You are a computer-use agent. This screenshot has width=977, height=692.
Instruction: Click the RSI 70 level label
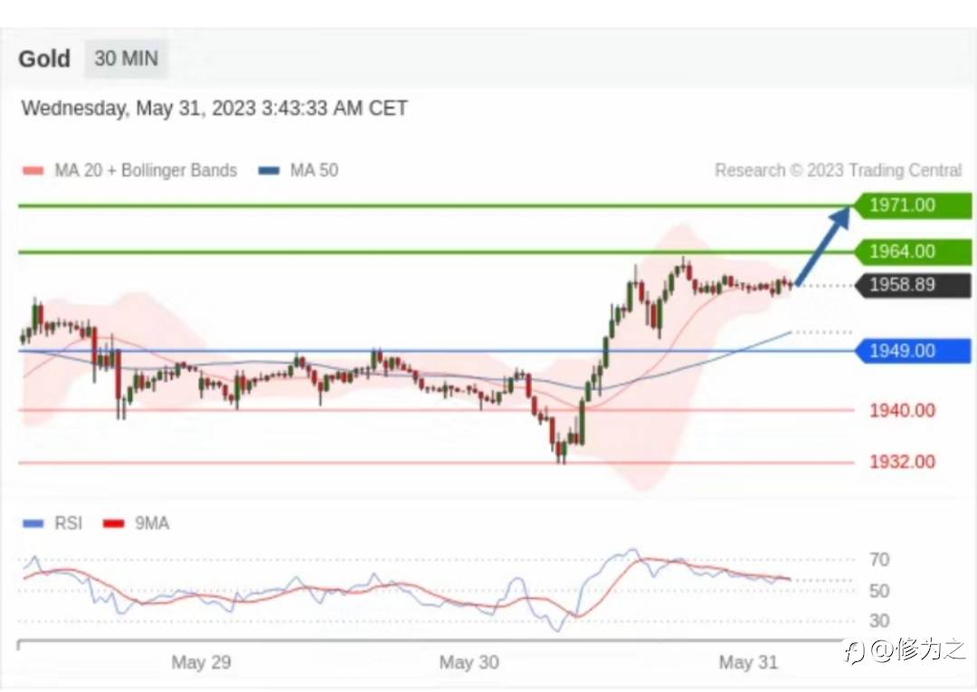click(x=878, y=560)
